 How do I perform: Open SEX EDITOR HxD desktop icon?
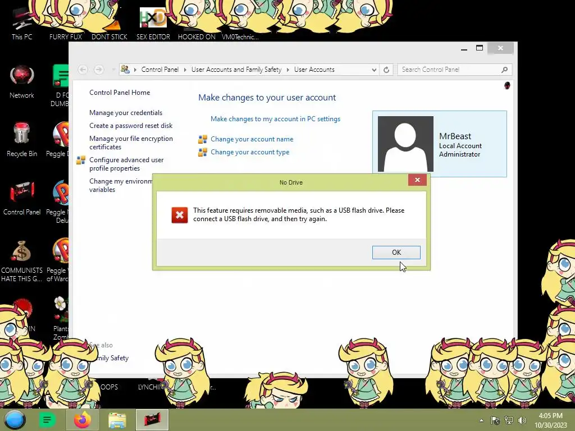[153, 24]
